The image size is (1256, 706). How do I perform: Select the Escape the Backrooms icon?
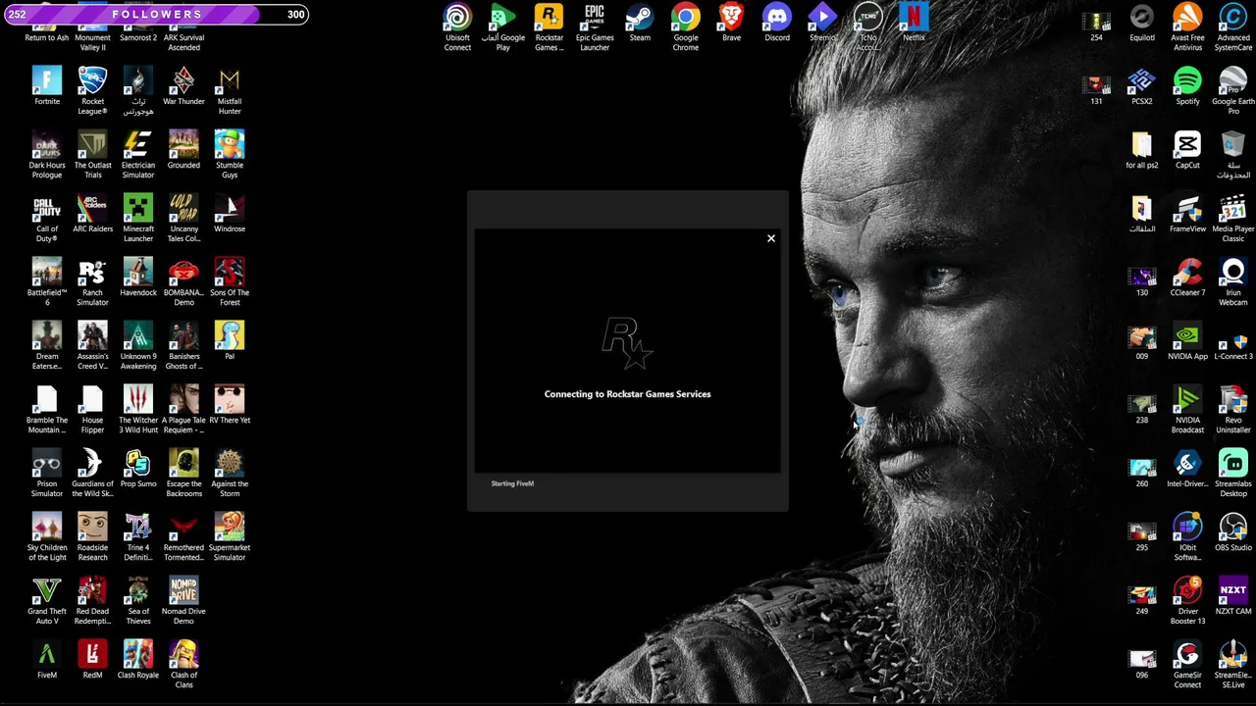tap(183, 473)
